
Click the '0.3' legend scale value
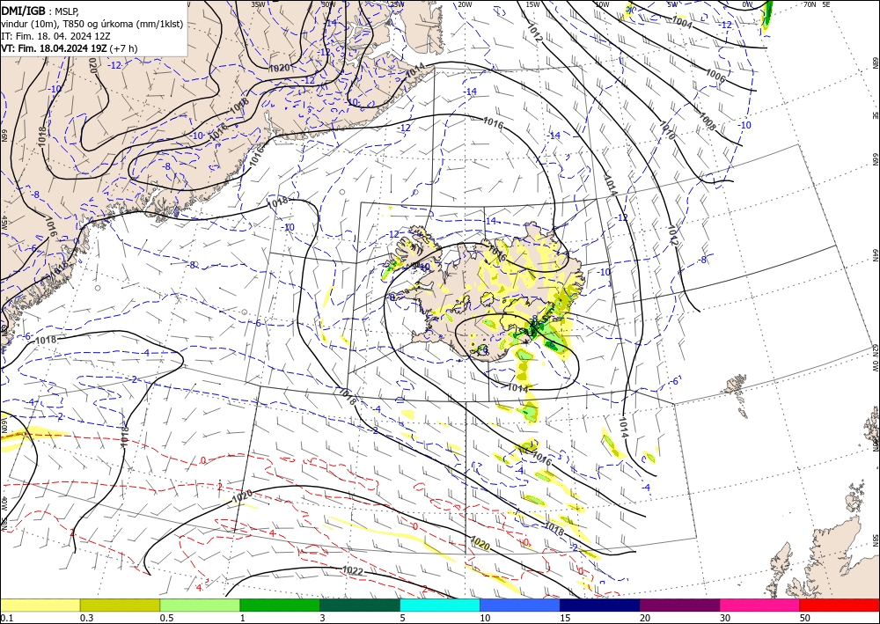[86, 618]
